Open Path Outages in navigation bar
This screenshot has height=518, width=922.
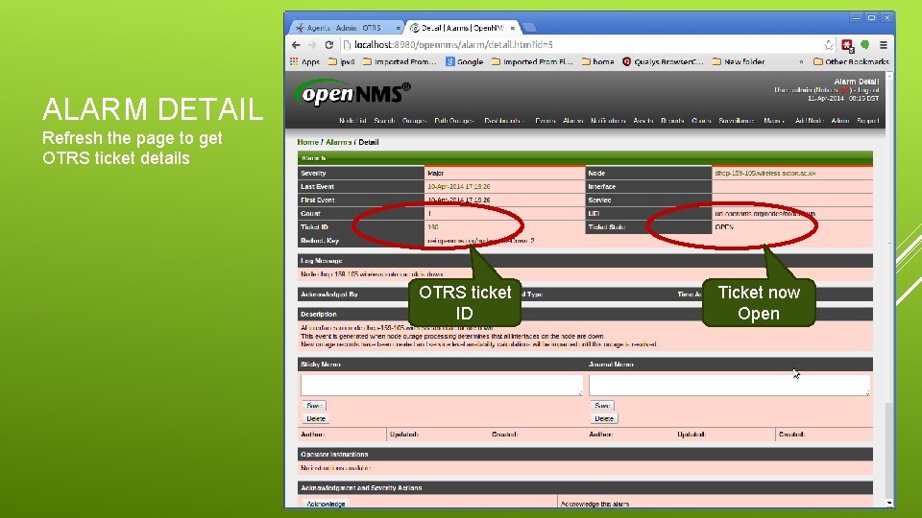[x=454, y=121]
